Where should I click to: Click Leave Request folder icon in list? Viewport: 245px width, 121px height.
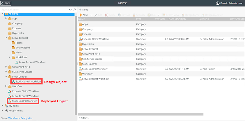pyautogui.click(x=80, y=49)
